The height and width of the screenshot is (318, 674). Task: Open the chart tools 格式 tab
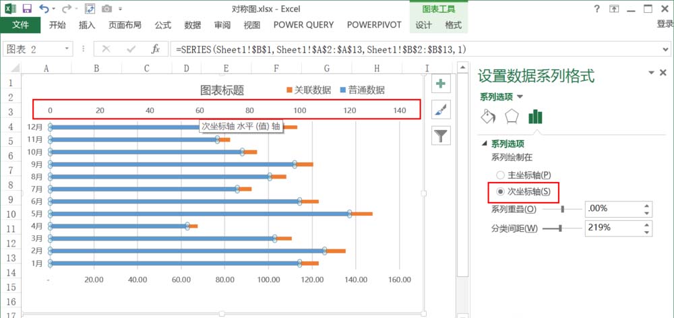click(x=453, y=25)
